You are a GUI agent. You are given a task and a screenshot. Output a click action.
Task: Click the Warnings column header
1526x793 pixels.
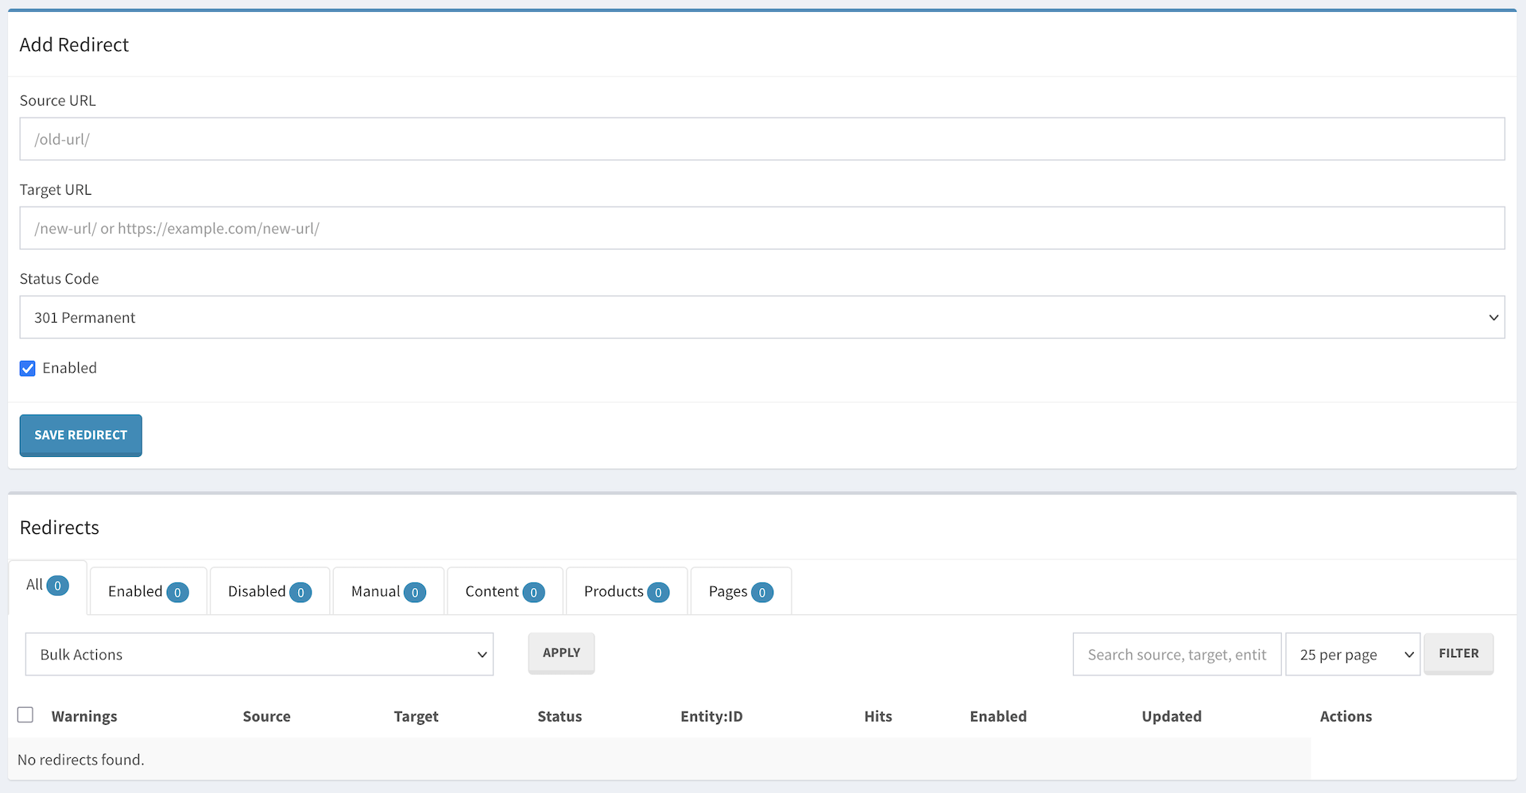click(84, 716)
